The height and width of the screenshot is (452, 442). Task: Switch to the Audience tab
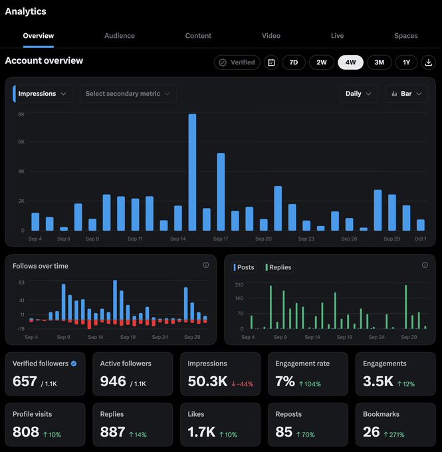pos(120,36)
